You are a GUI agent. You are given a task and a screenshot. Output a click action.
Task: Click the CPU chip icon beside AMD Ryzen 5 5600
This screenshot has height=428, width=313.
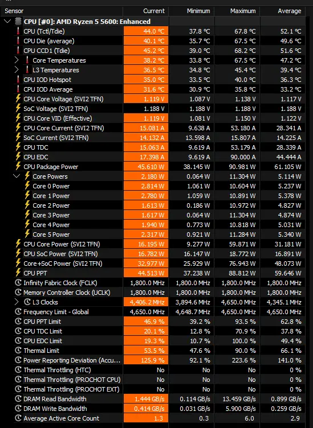tap(18, 21)
